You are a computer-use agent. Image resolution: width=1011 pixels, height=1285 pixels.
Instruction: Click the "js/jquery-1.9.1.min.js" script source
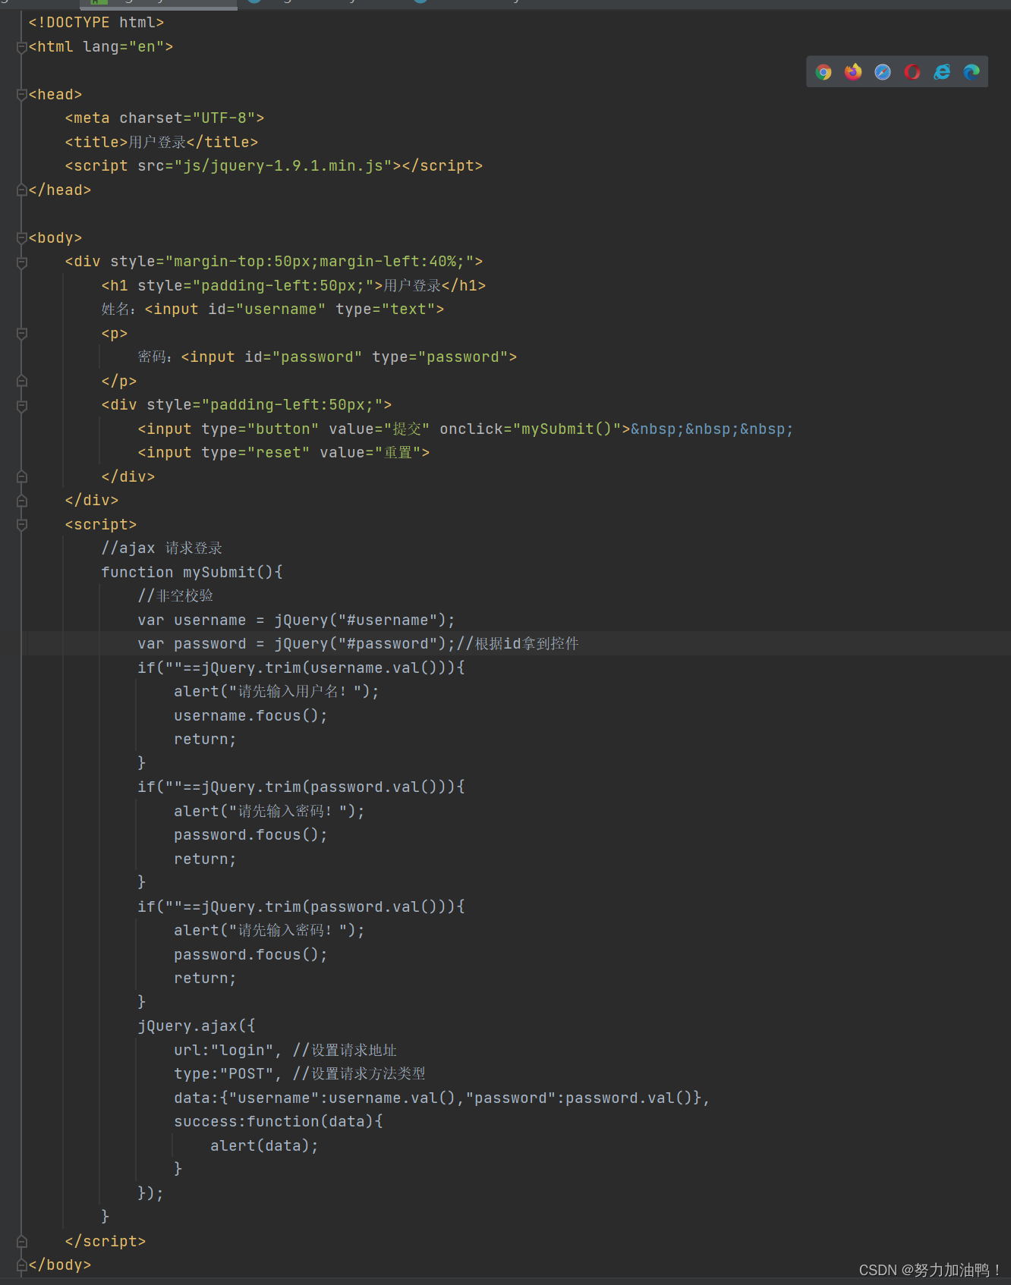pos(283,166)
